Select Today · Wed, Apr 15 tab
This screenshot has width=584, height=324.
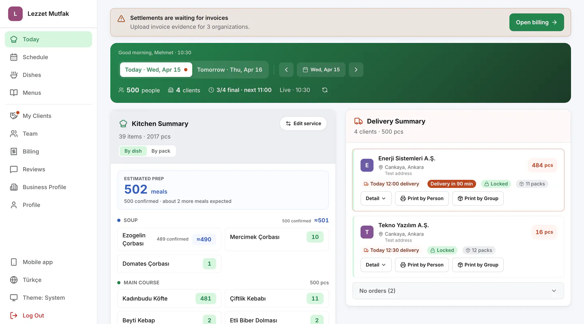156,70
